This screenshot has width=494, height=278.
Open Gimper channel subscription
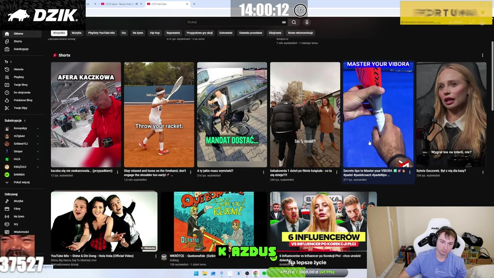tap(21, 151)
